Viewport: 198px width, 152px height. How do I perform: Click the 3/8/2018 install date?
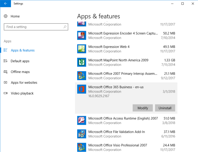(x=169, y=123)
